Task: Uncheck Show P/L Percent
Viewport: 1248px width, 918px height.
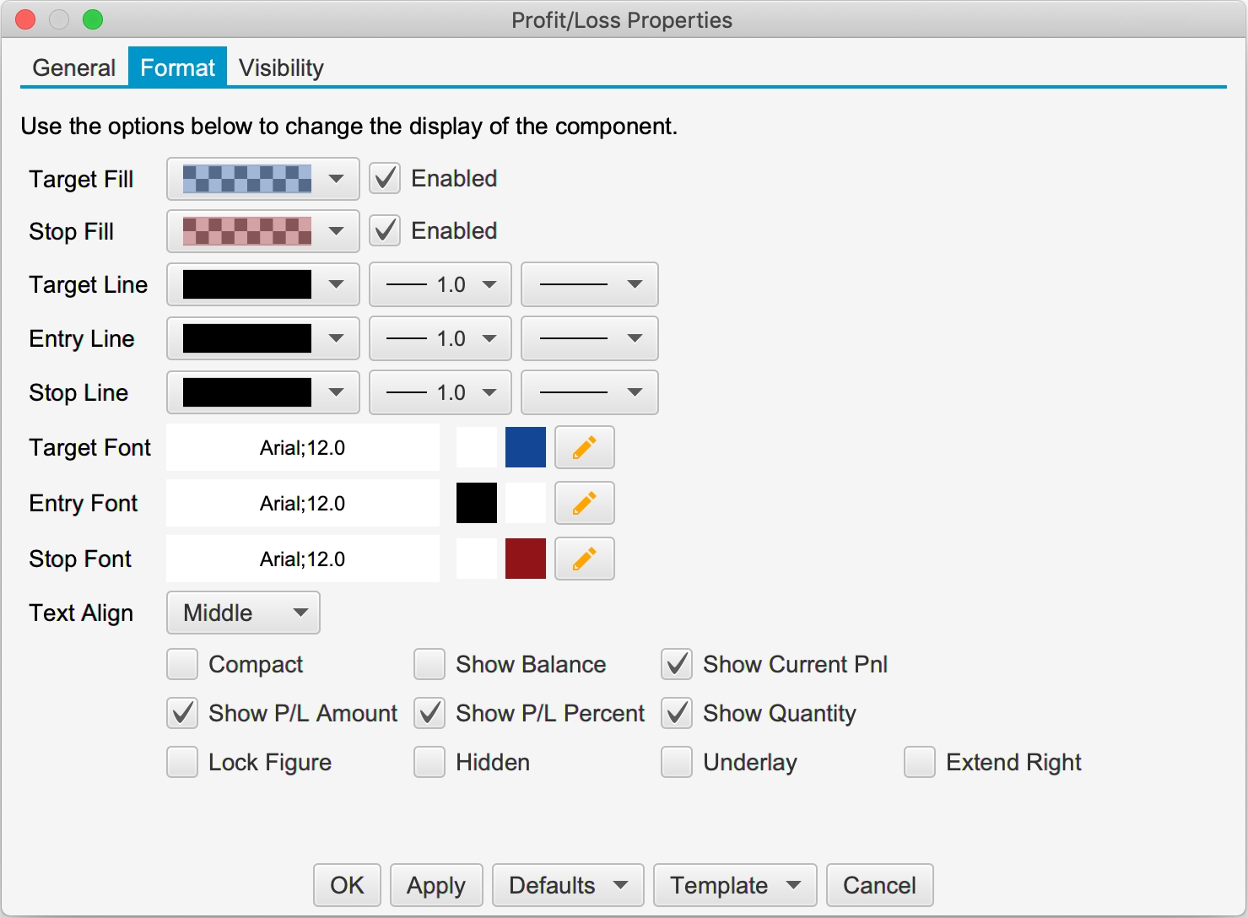Action: 430,713
